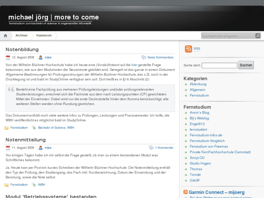The width and height of the screenshot is (264, 198).
Task: Open the Allgemein category
Action: click(198, 90)
